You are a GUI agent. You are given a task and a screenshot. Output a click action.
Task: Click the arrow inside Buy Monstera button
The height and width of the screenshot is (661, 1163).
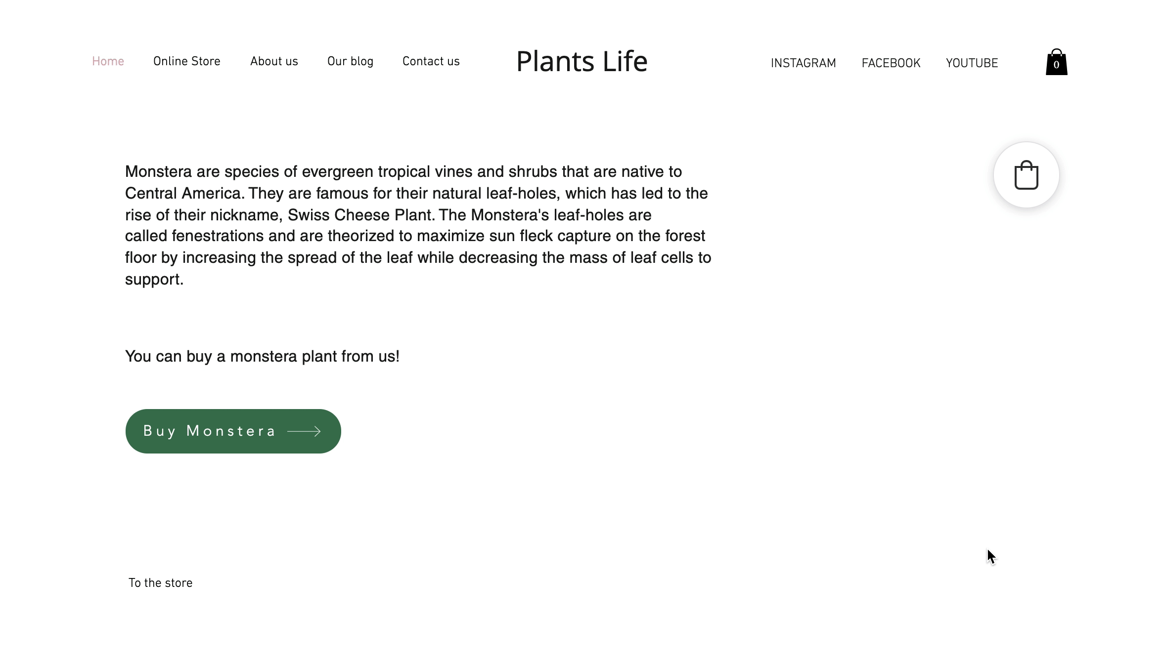click(304, 431)
